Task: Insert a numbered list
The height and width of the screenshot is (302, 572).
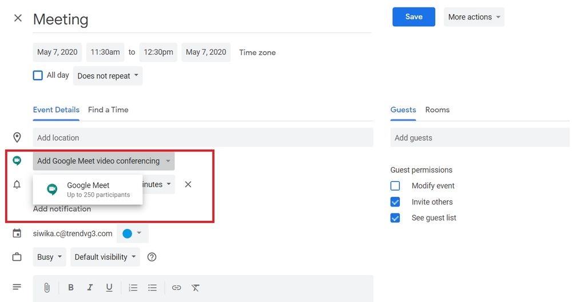Action: coord(133,288)
